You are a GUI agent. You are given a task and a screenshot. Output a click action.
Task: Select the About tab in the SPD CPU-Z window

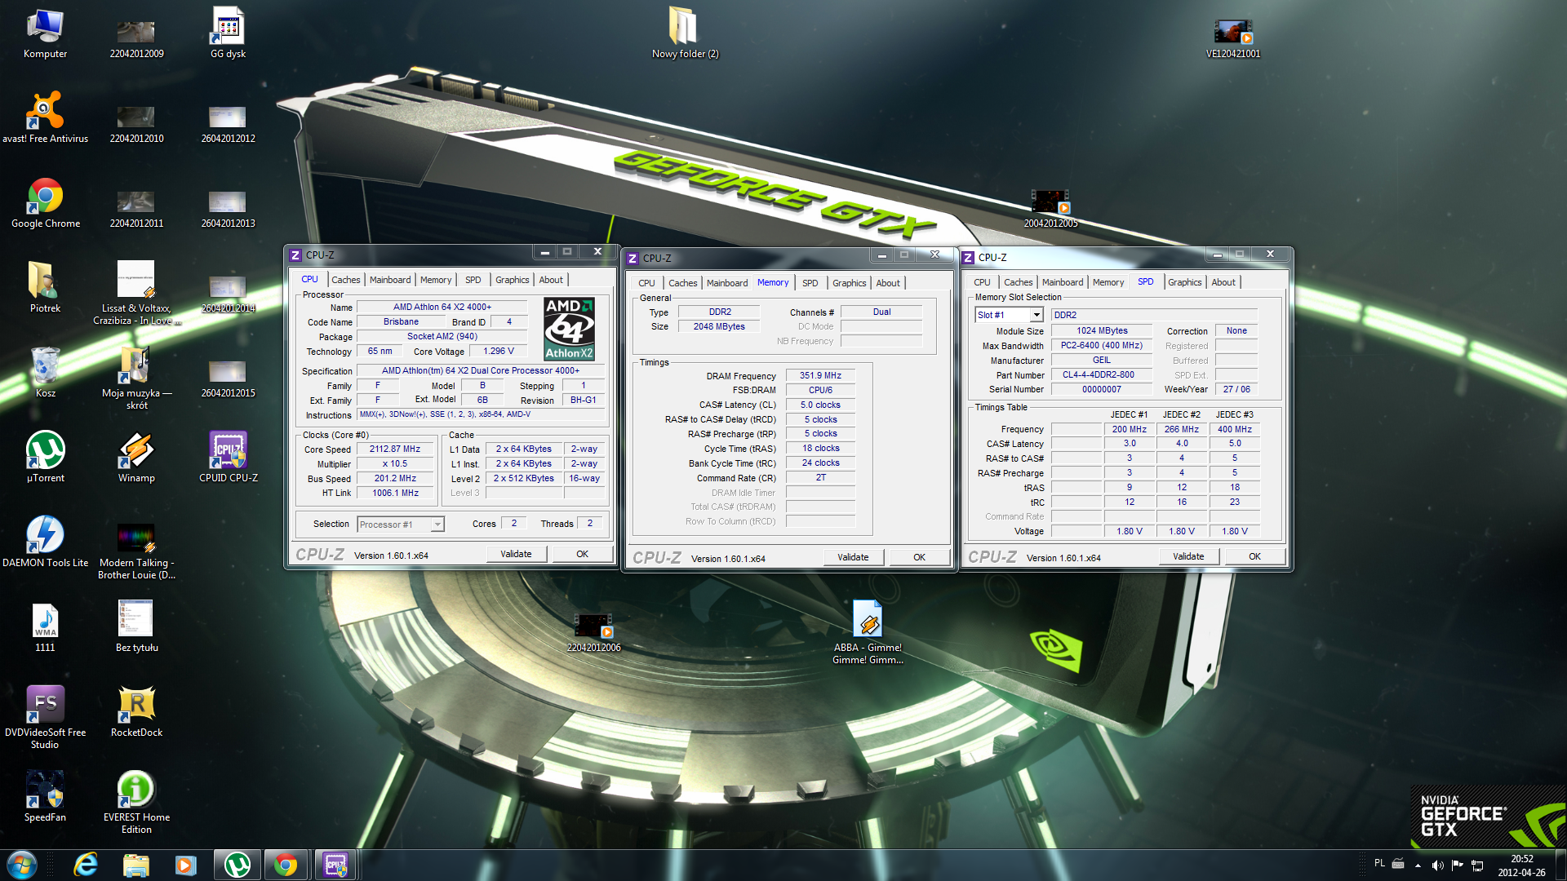(1223, 282)
